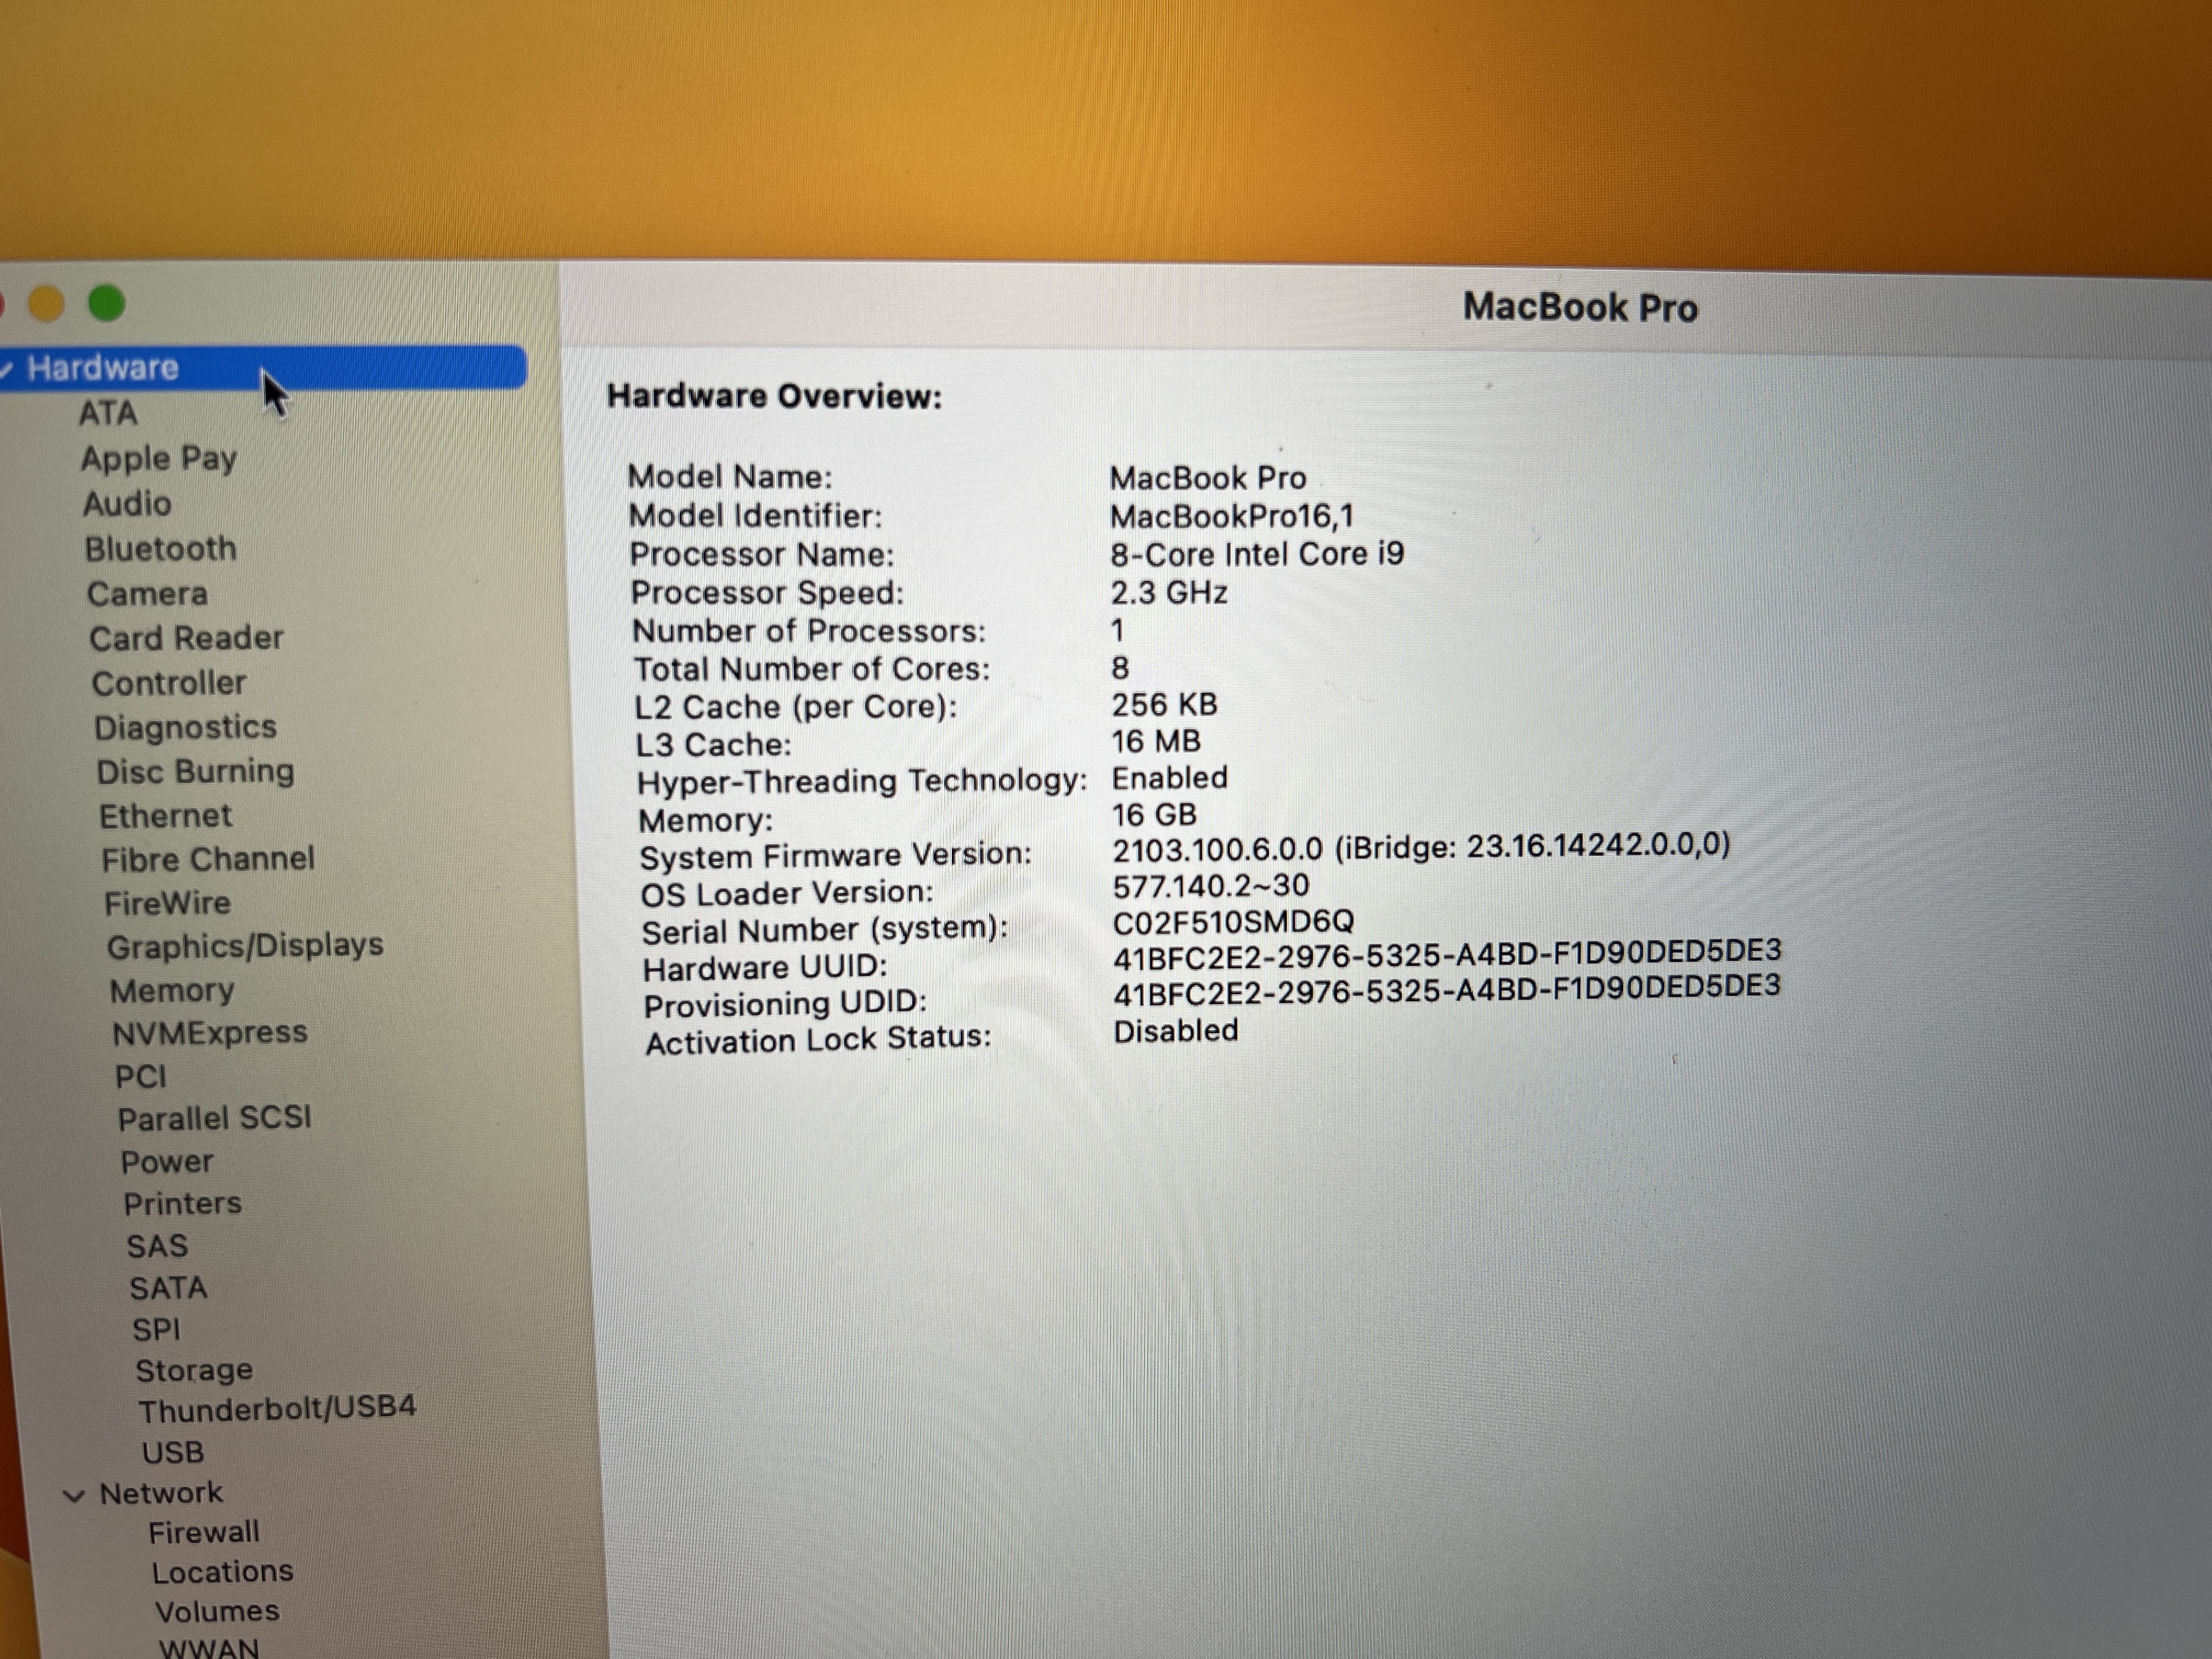
Task: Click the MacBookPro16,1 model identifier
Action: click(1232, 516)
